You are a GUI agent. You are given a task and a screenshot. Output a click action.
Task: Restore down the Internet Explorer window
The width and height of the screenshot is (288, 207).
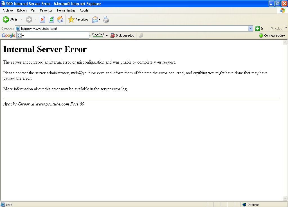278,3
